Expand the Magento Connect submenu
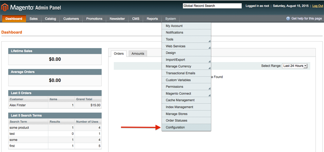 (x=186, y=94)
